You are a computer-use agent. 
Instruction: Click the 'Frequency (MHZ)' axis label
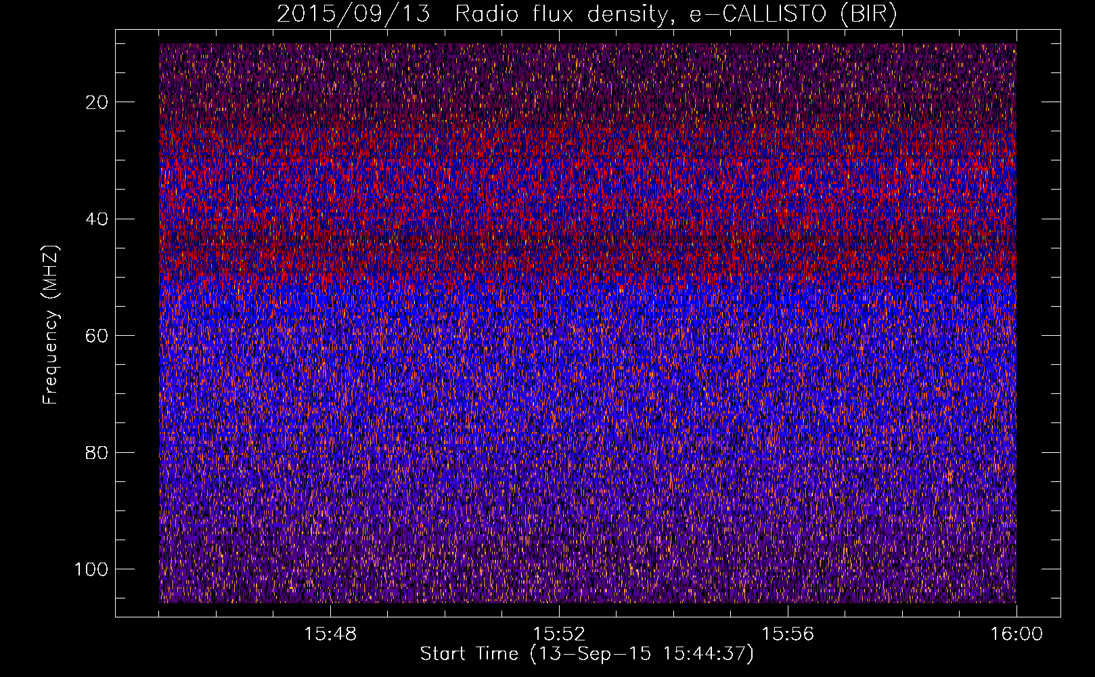[x=51, y=324]
